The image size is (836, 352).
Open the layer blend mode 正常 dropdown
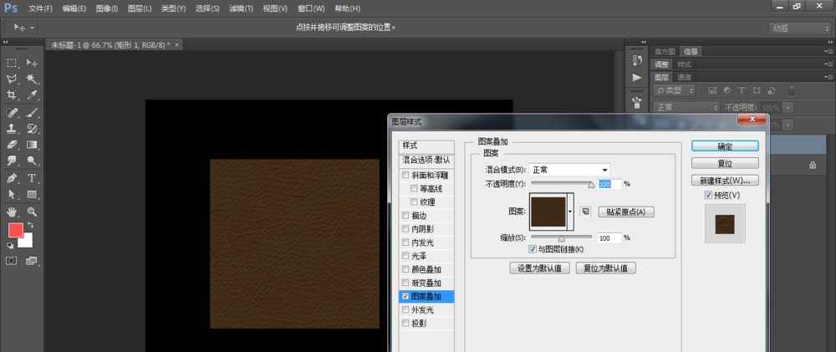pyautogui.click(x=686, y=107)
